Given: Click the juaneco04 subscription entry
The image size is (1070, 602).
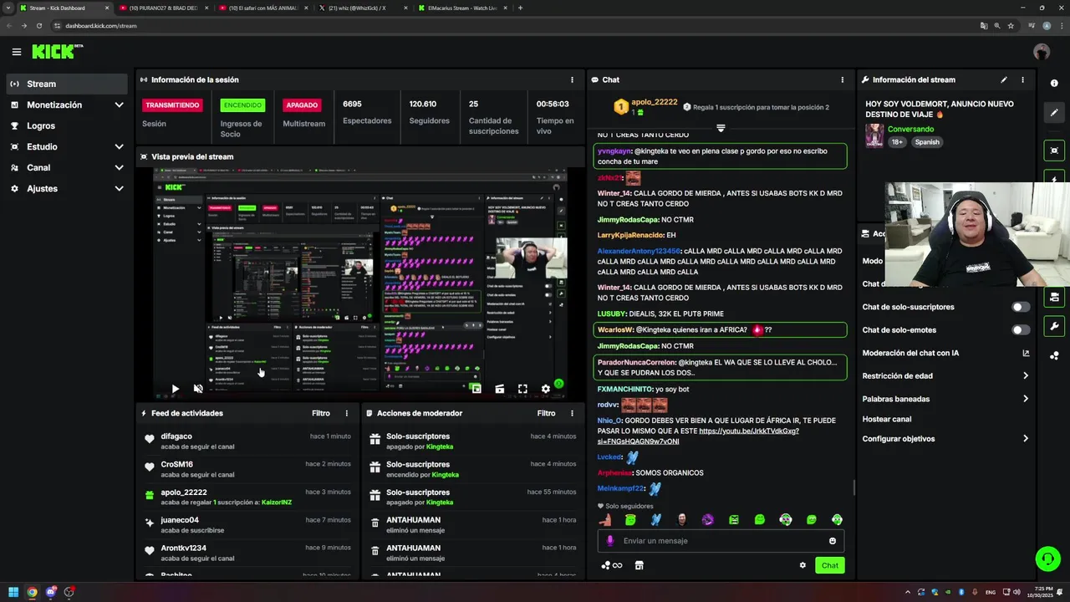Looking at the screenshot, I should 247,524.
